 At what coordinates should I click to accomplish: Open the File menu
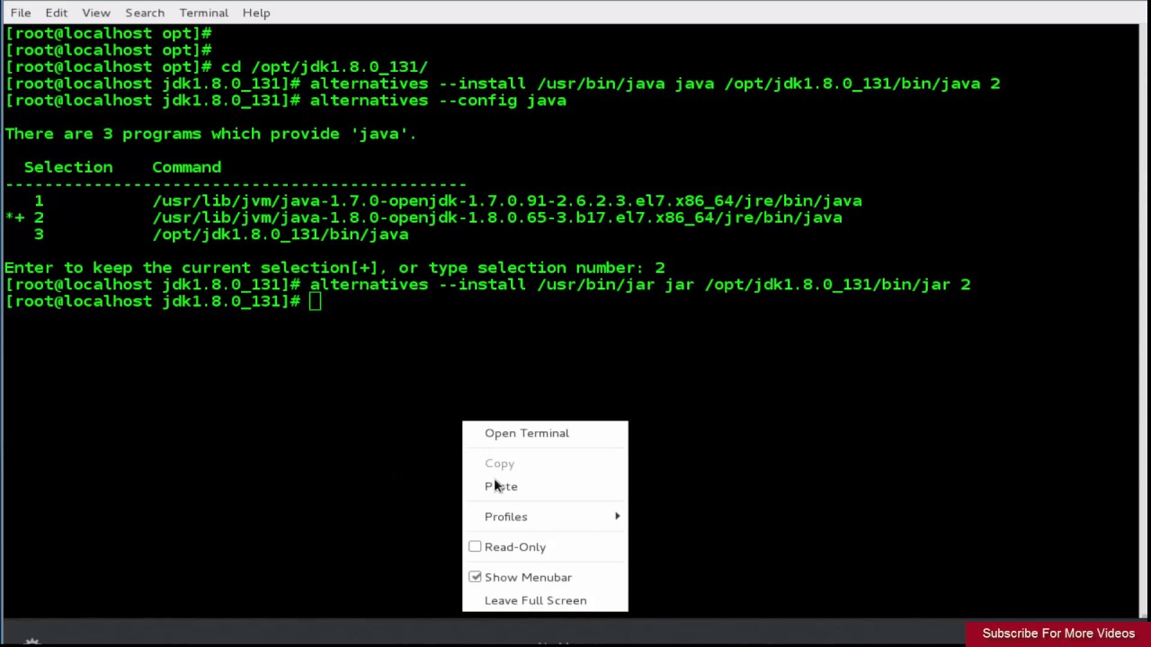point(21,13)
